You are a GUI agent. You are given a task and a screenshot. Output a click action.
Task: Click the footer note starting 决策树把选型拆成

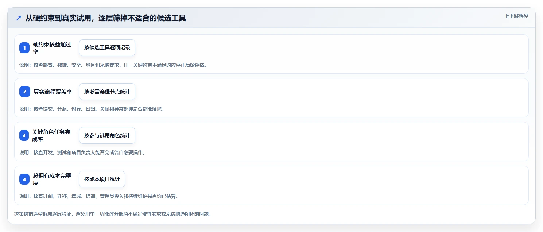[113, 214]
